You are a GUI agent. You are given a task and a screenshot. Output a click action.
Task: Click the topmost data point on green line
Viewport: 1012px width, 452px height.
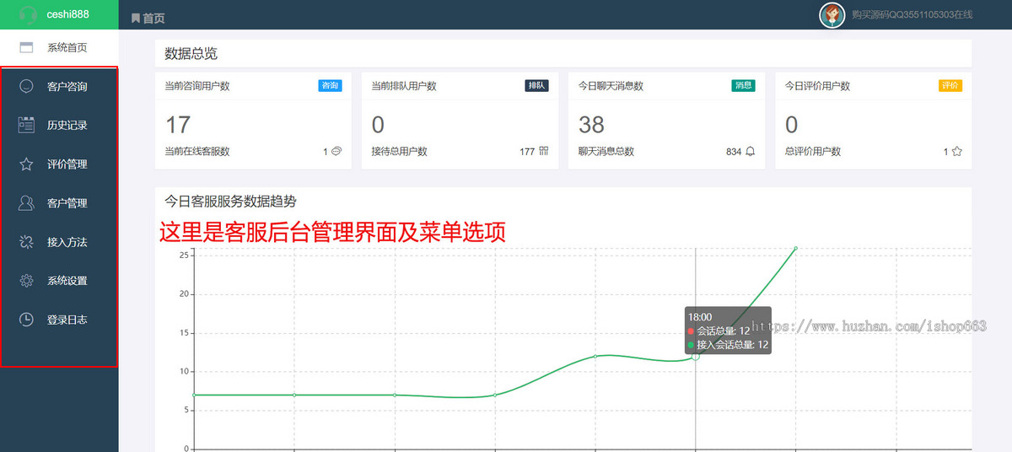795,248
